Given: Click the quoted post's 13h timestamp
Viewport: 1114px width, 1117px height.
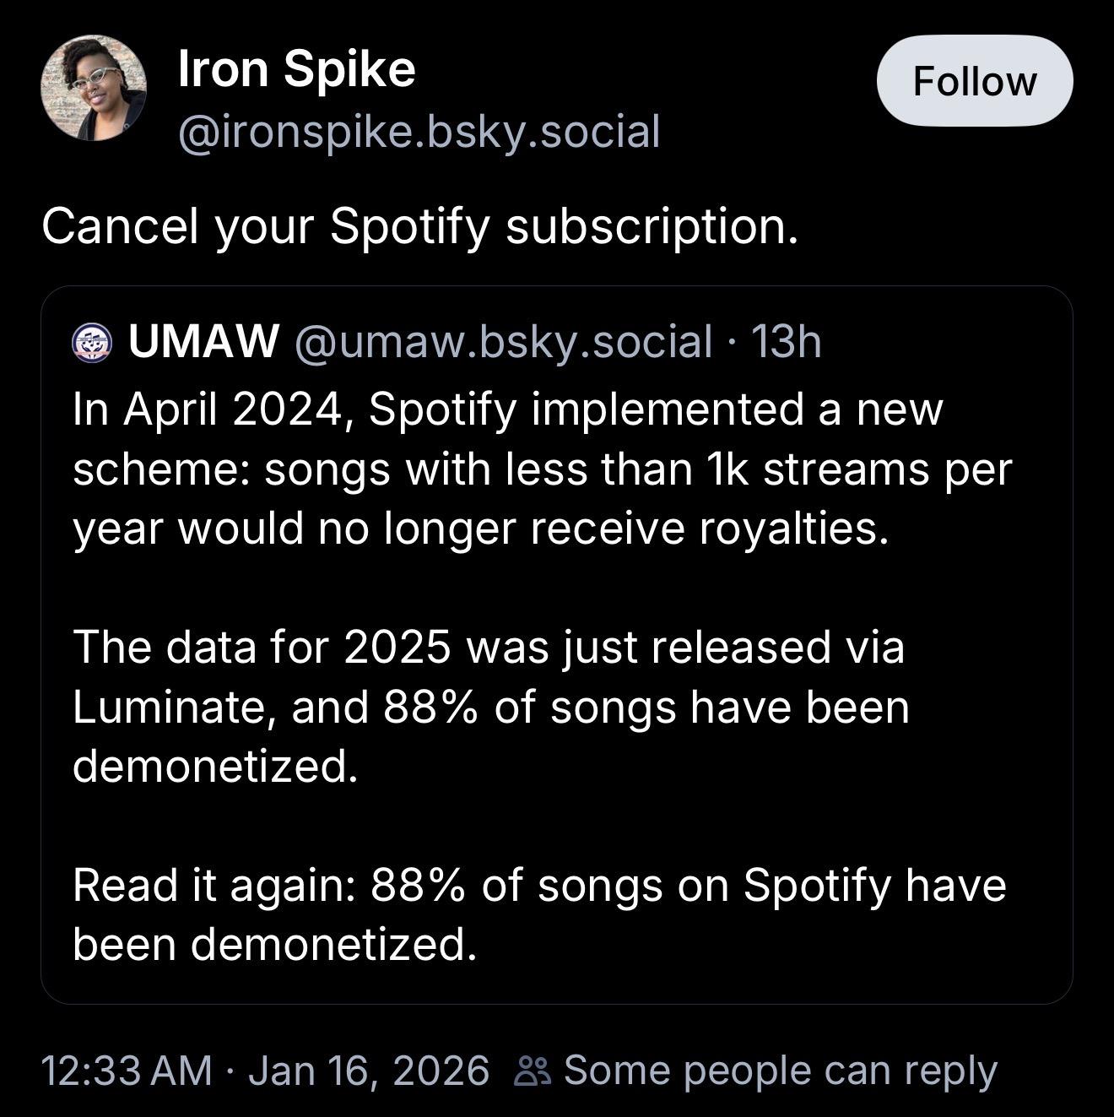Looking at the screenshot, I should (x=785, y=341).
